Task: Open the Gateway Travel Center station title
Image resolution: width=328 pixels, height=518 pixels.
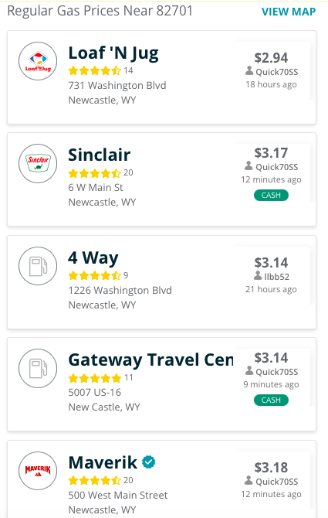Action: point(150,360)
